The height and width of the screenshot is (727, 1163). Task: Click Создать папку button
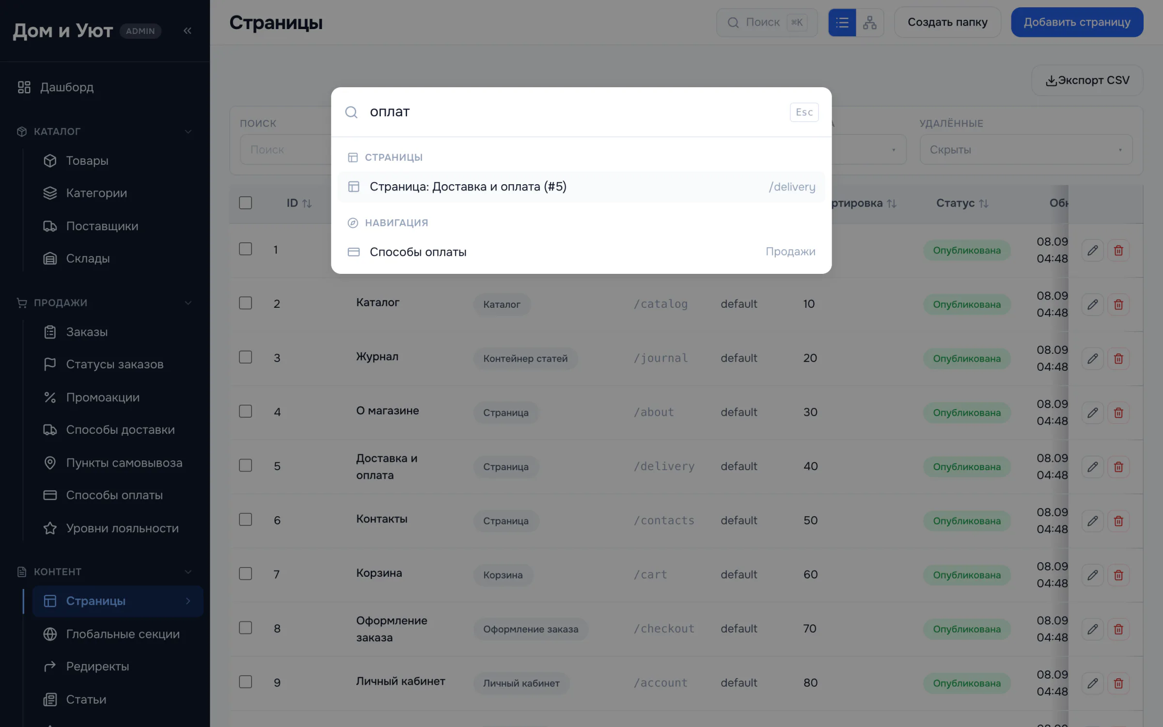947,22
